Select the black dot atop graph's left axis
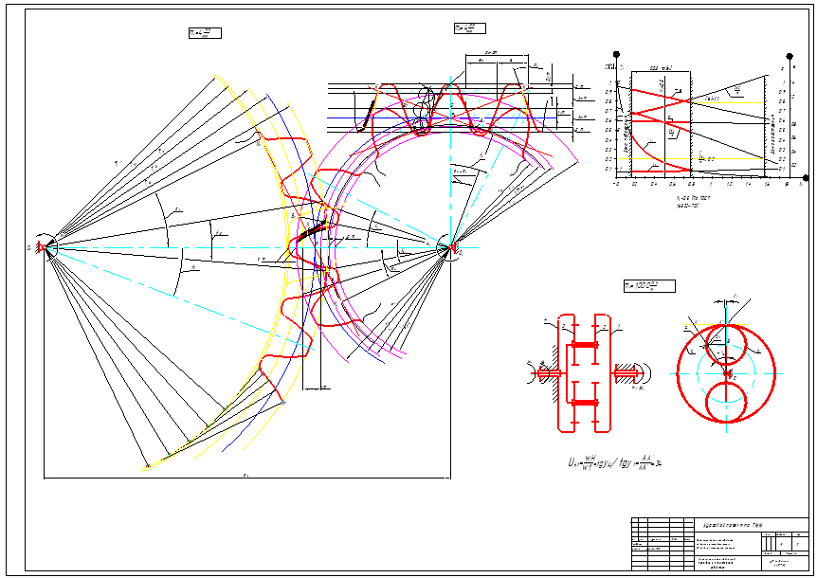The width and height of the screenshot is (817, 578). 617,55
